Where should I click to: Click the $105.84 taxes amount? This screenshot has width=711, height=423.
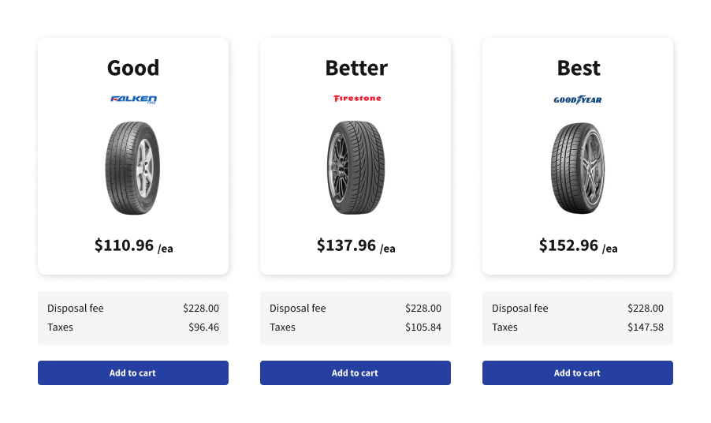(423, 328)
